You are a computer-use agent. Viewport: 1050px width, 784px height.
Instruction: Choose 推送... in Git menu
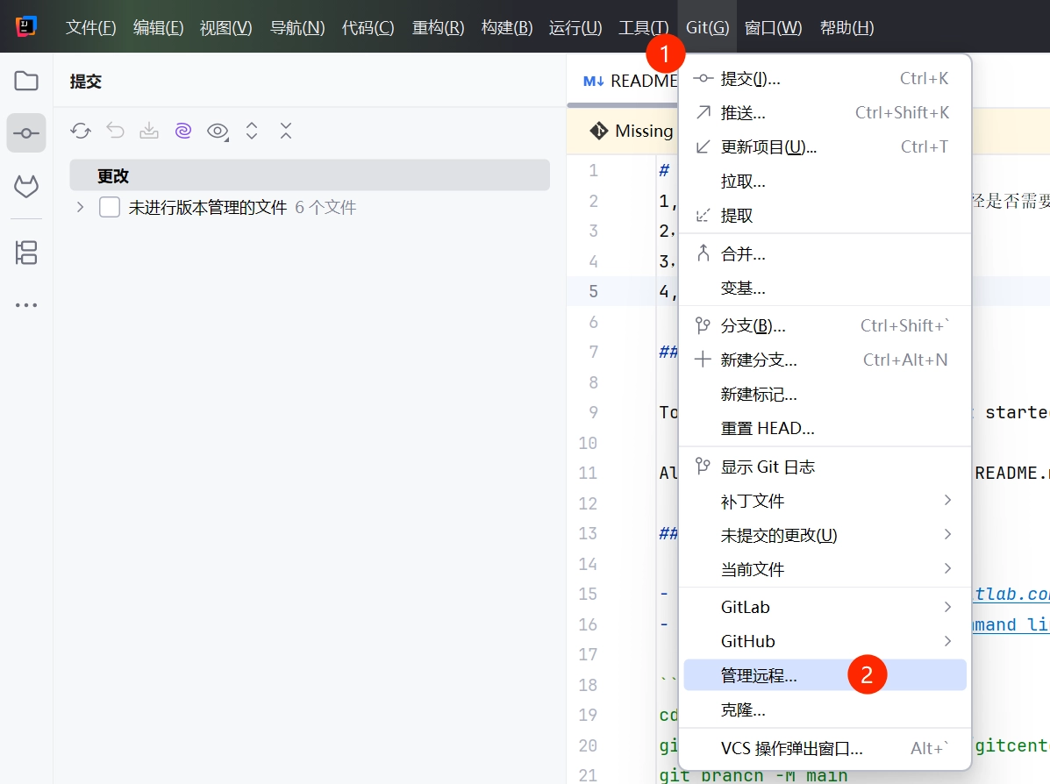coord(825,112)
